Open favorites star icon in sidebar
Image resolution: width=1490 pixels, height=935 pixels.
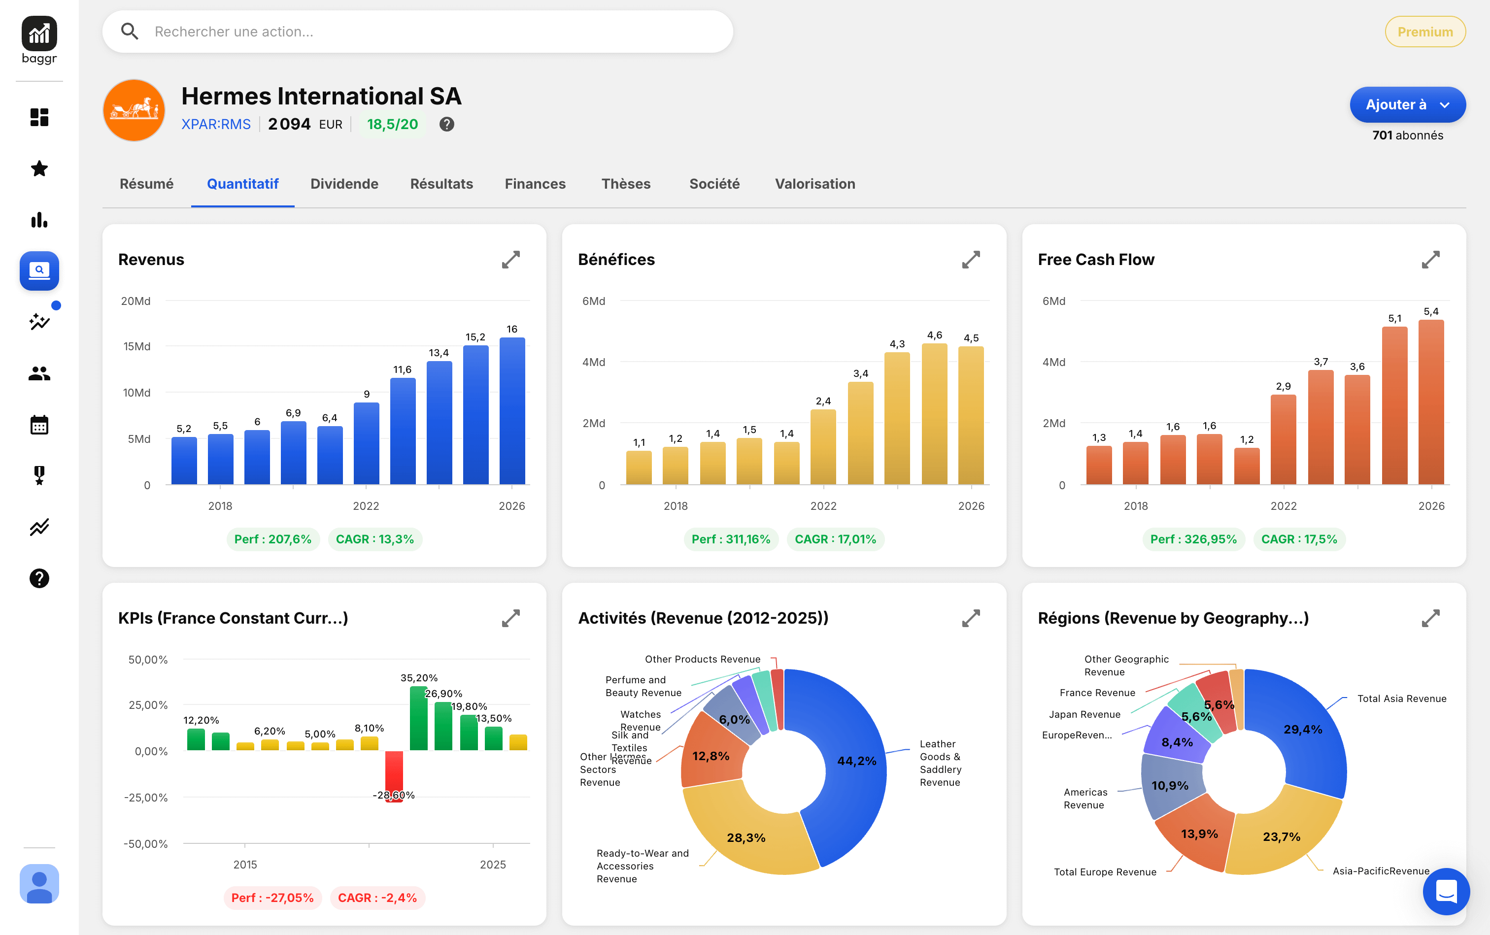click(39, 168)
